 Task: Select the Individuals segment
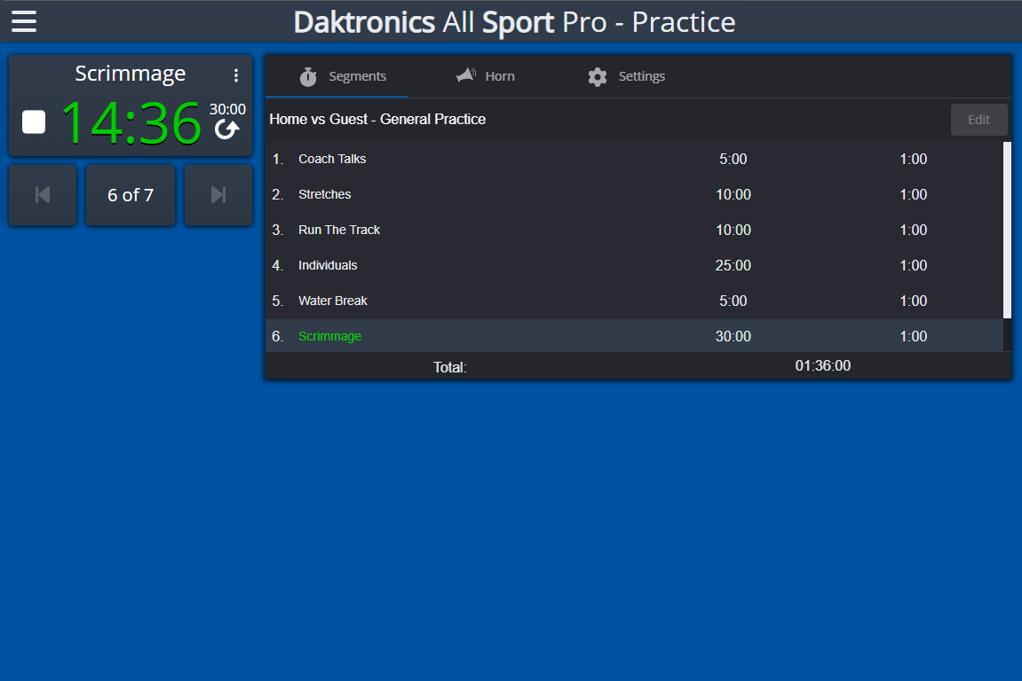(533, 265)
